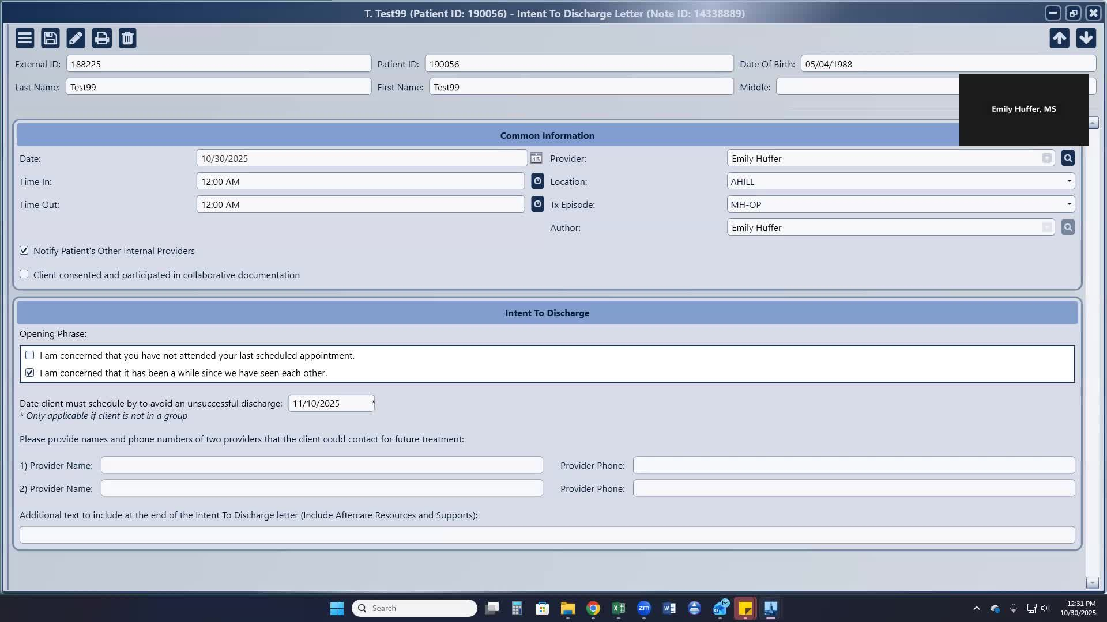
Task: Click the pencil edit icon
Action: tap(76, 38)
